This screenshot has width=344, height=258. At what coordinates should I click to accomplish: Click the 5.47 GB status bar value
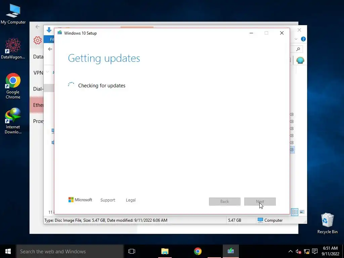click(234, 220)
